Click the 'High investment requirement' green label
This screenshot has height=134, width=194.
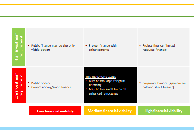(x=18, y=47)
